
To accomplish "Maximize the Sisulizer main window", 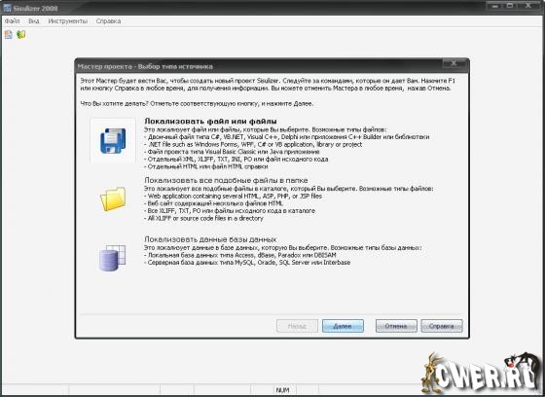I will pos(510,6).
